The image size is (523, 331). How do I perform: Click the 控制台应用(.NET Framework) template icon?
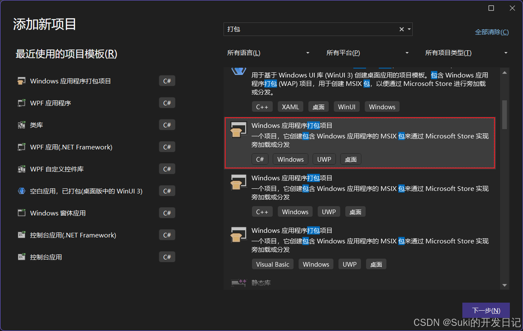22,235
